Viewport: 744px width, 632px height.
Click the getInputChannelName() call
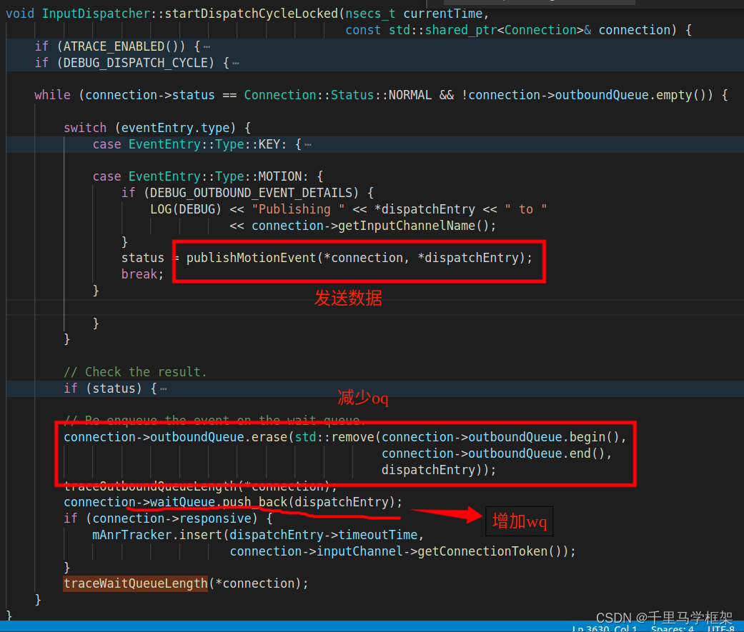point(413,226)
